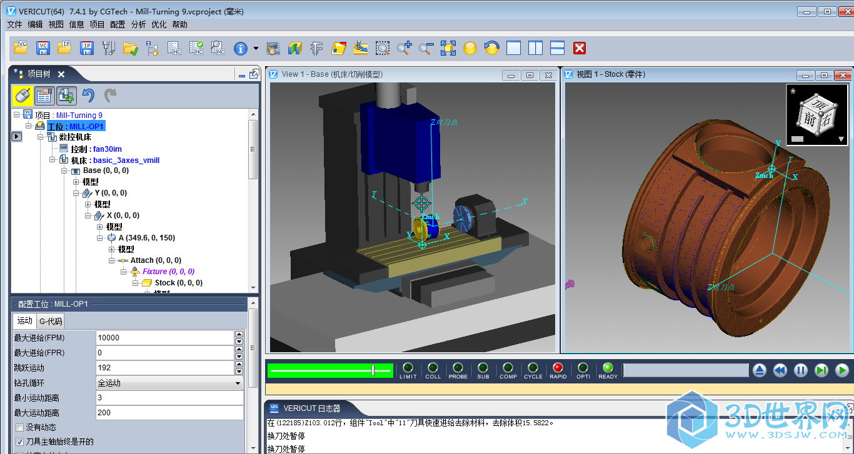Screen dimensions: 854x454
Task: Collapse the 机床 basic_3axes_vmill node
Action: click(53, 160)
